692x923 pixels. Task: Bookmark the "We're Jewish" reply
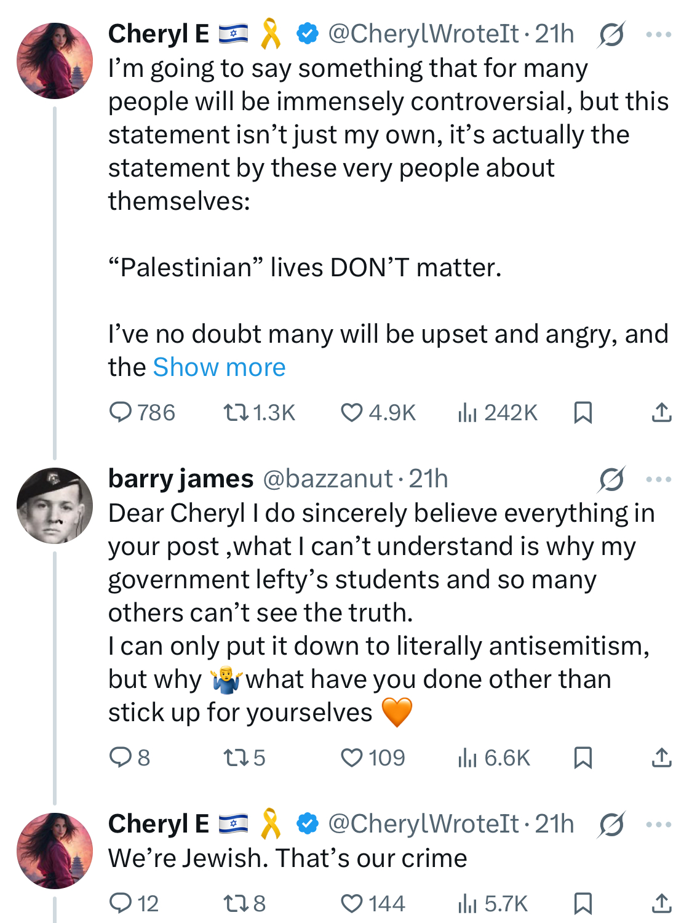583,903
